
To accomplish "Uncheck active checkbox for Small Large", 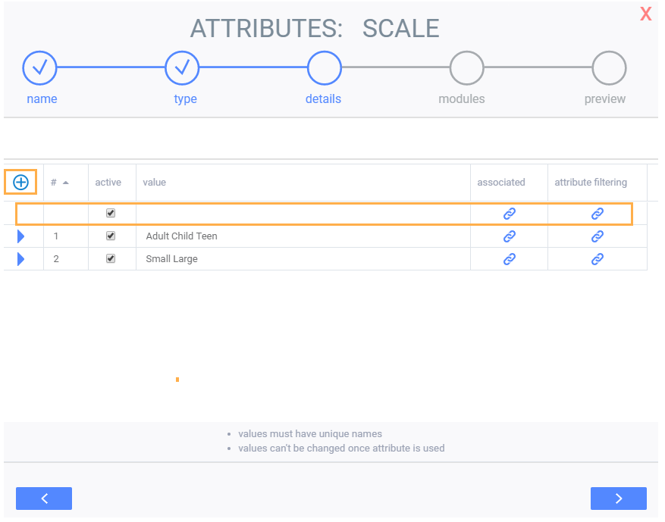I will pos(111,258).
